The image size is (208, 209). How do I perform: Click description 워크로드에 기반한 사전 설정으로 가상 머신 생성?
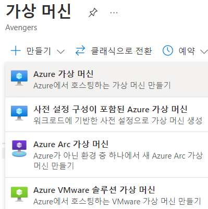pyautogui.click(x=118, y=121)
